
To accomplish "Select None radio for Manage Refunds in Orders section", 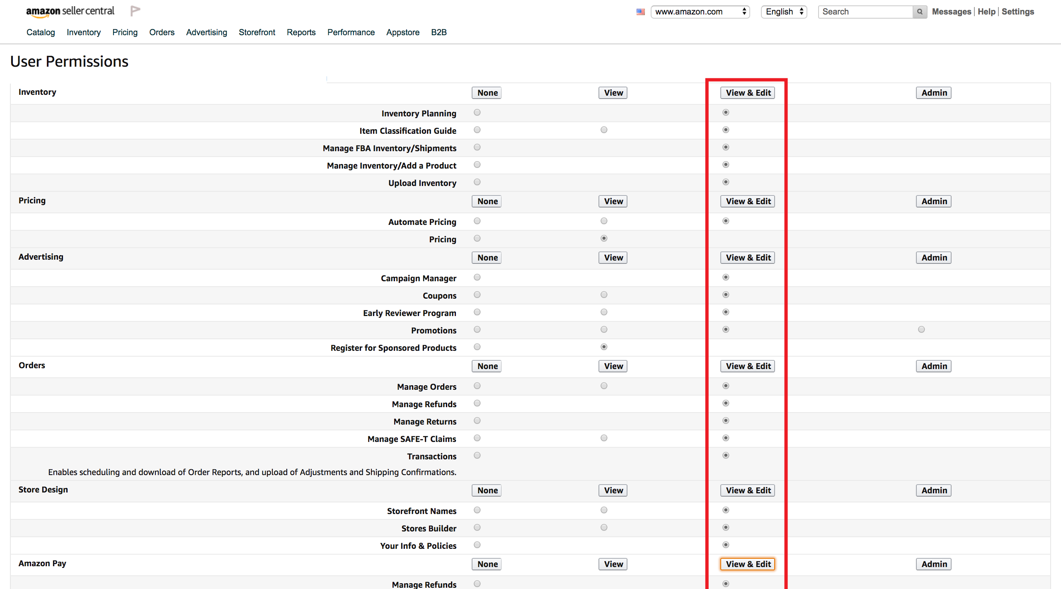I will pos(477,403).
